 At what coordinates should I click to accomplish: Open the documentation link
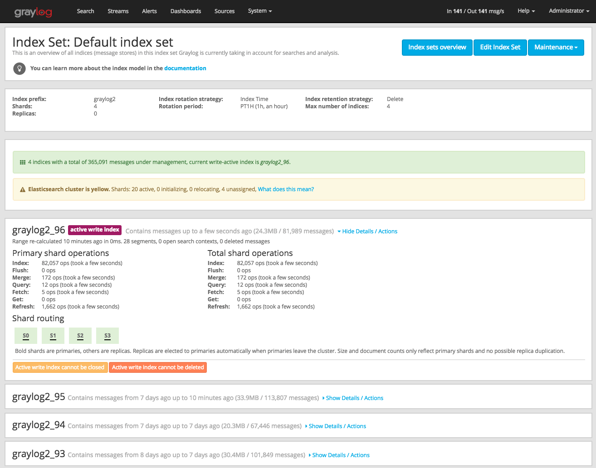[185, 68]
